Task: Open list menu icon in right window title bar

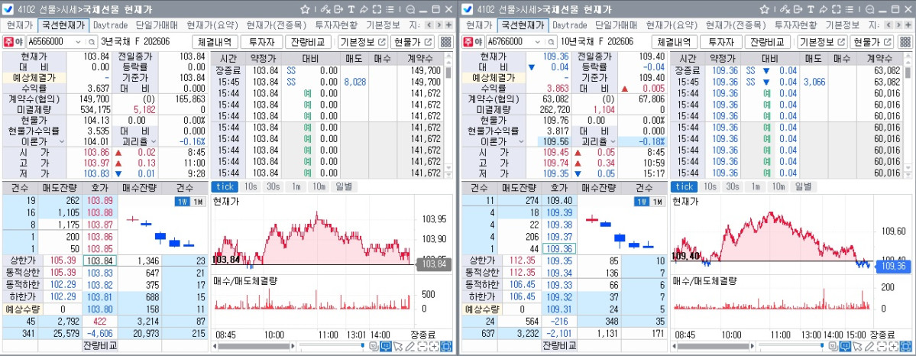Action: point(850,9)
